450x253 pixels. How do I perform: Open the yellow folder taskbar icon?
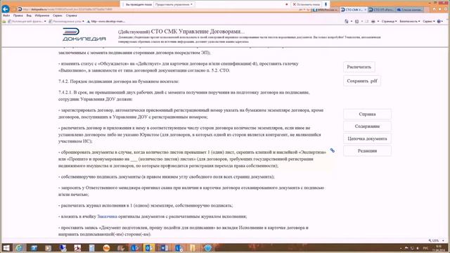click(x=193, y=248)
